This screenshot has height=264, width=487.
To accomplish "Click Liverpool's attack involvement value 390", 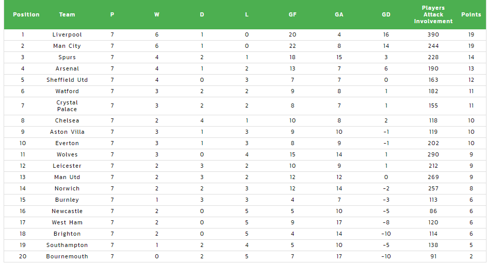I will coord(433,34).
